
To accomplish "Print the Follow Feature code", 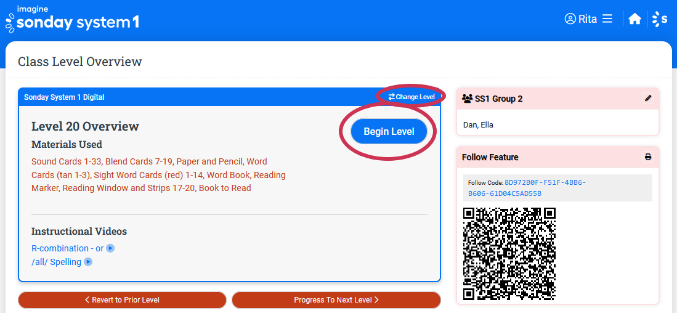I will click(x=647, y=156).
